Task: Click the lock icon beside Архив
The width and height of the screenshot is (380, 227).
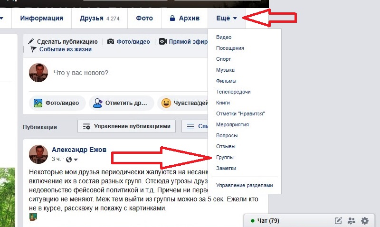Action: click(x=172, y=18)
